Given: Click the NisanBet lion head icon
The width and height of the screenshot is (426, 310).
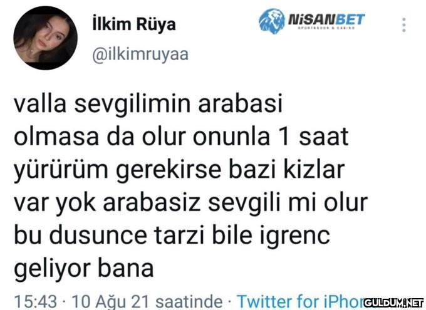Looking at the screenshot, I should [x=271, y=21].
